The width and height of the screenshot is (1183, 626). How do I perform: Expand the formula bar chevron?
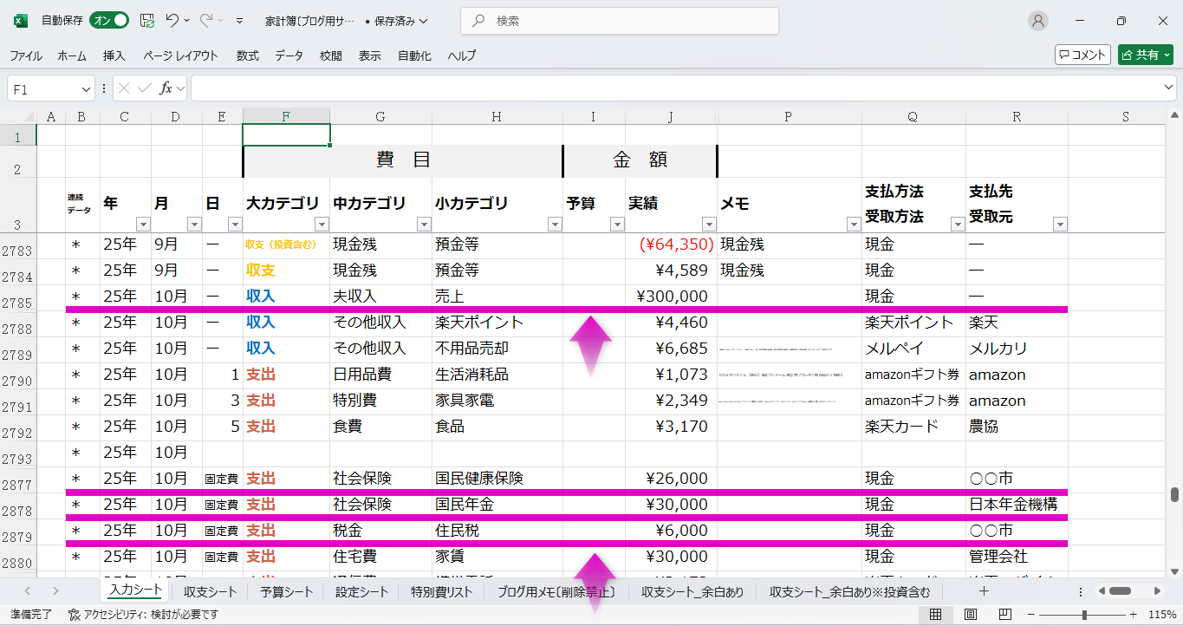(x=1169, y=88)
